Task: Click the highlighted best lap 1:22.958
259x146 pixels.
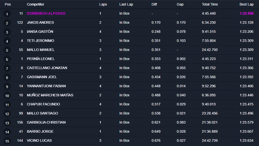Action: point(247,14)
